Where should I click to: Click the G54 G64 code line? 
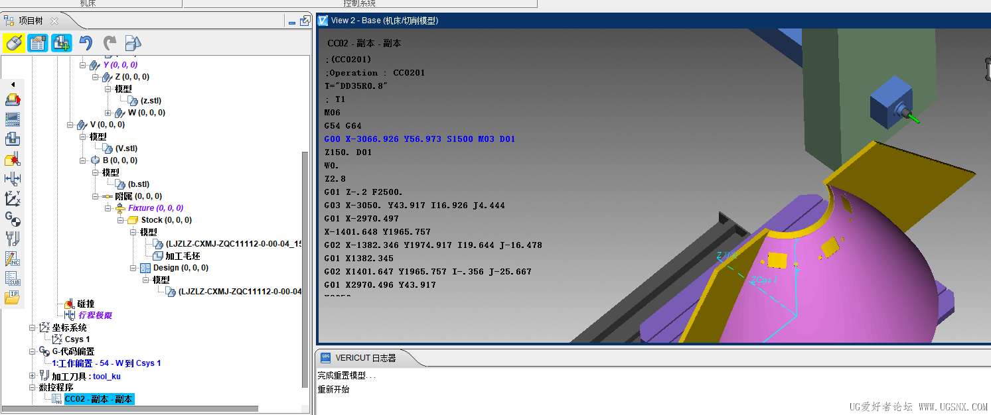(343, 126)
